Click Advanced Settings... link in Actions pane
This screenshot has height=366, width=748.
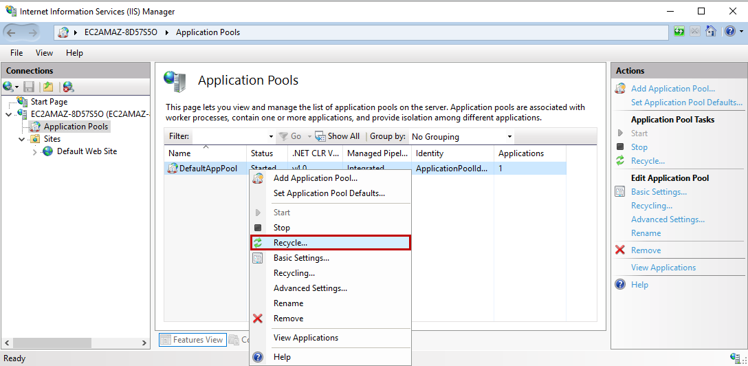(668, 219)
